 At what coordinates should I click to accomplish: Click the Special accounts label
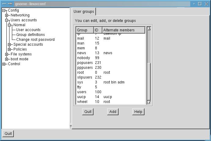(28, 44)
